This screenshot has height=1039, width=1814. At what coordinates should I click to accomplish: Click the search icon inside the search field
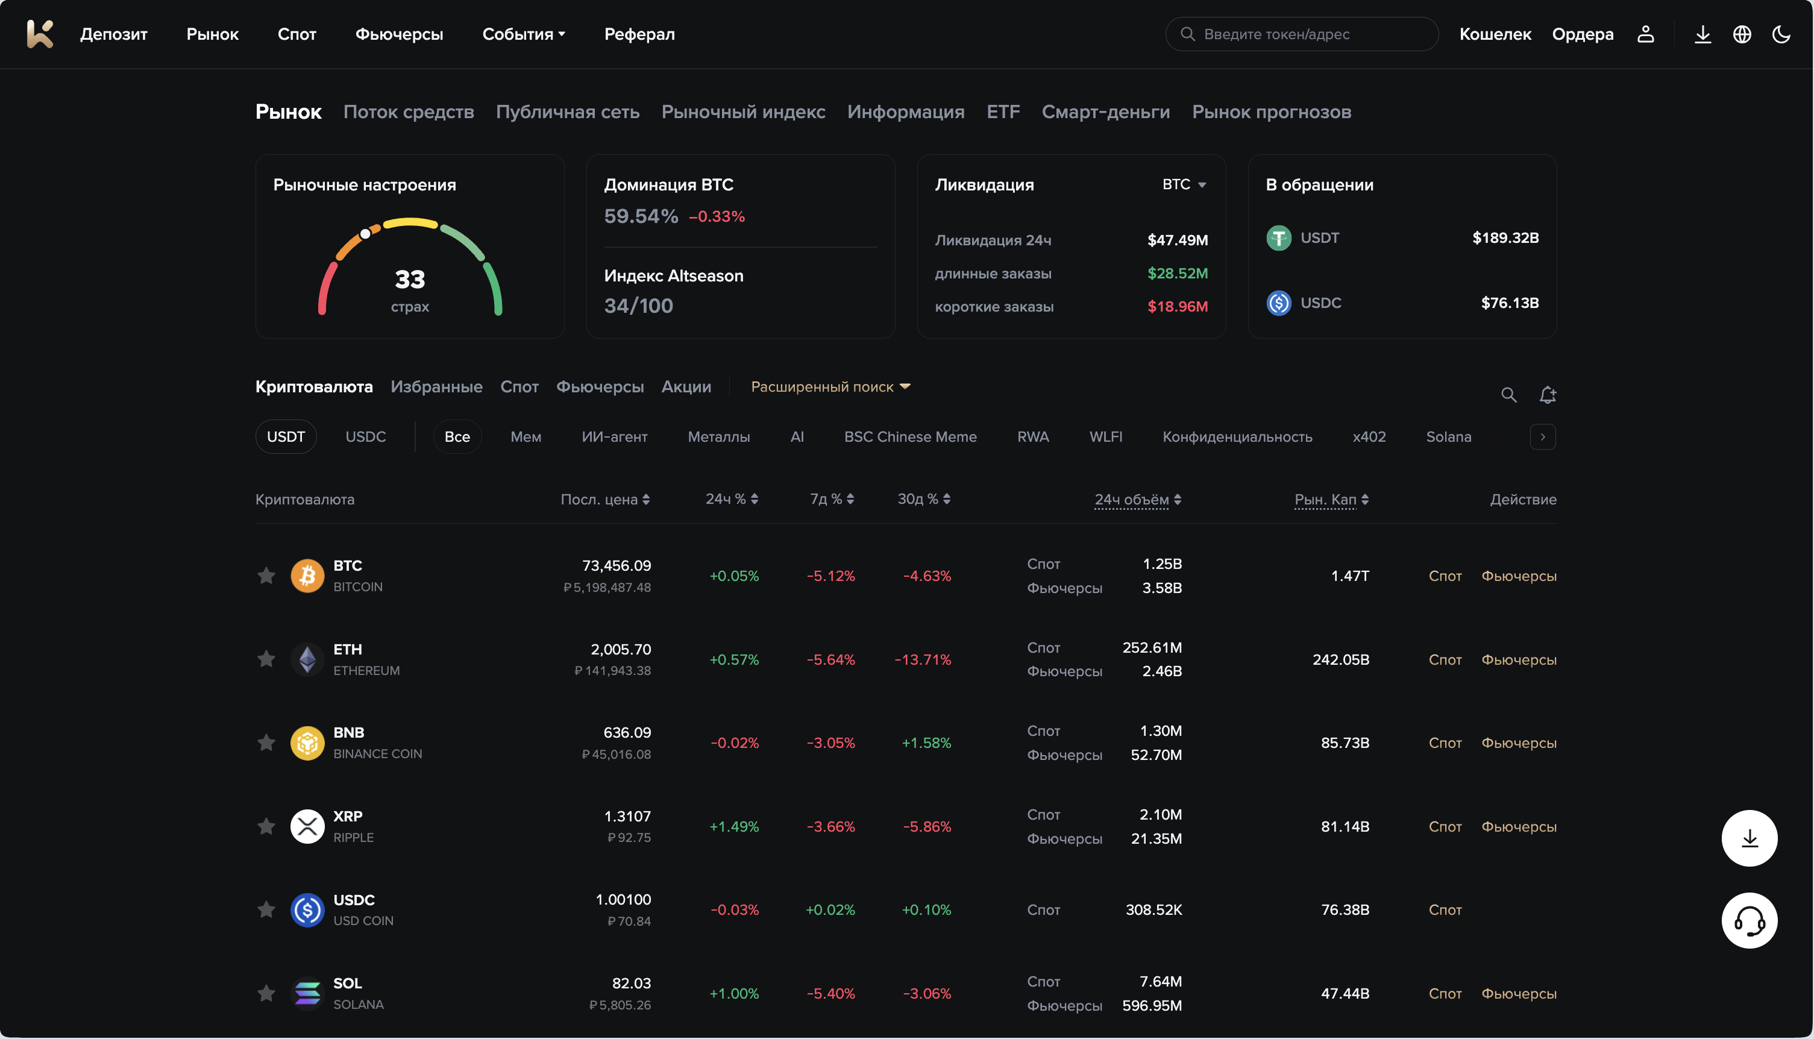1187,34
